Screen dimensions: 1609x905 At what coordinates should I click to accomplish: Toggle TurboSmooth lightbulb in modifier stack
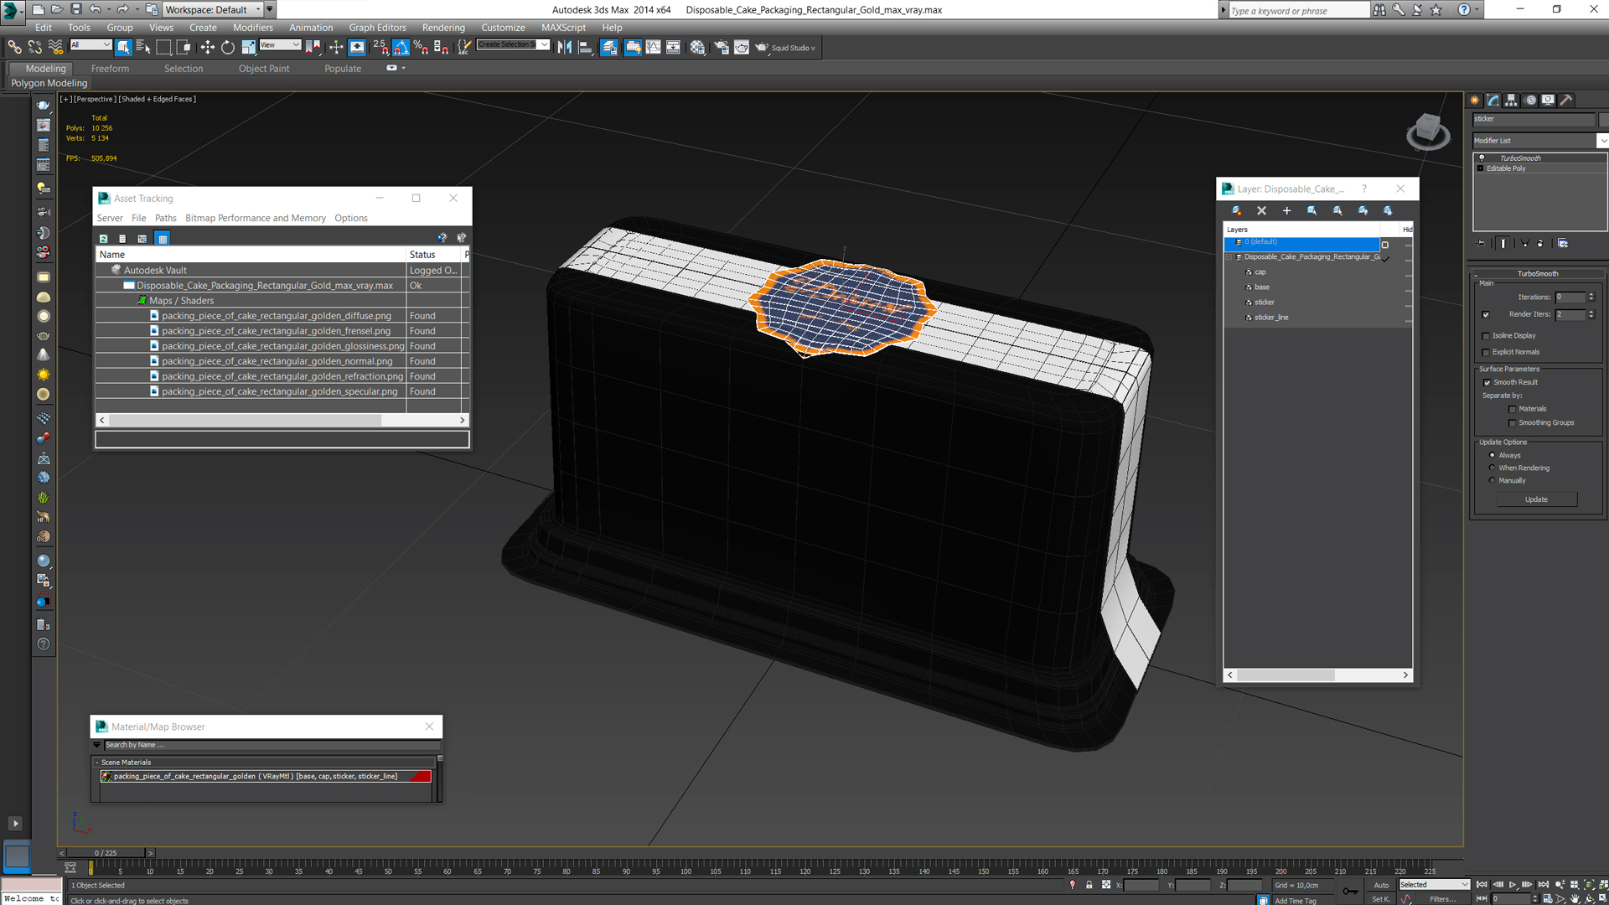(1482, 158)
